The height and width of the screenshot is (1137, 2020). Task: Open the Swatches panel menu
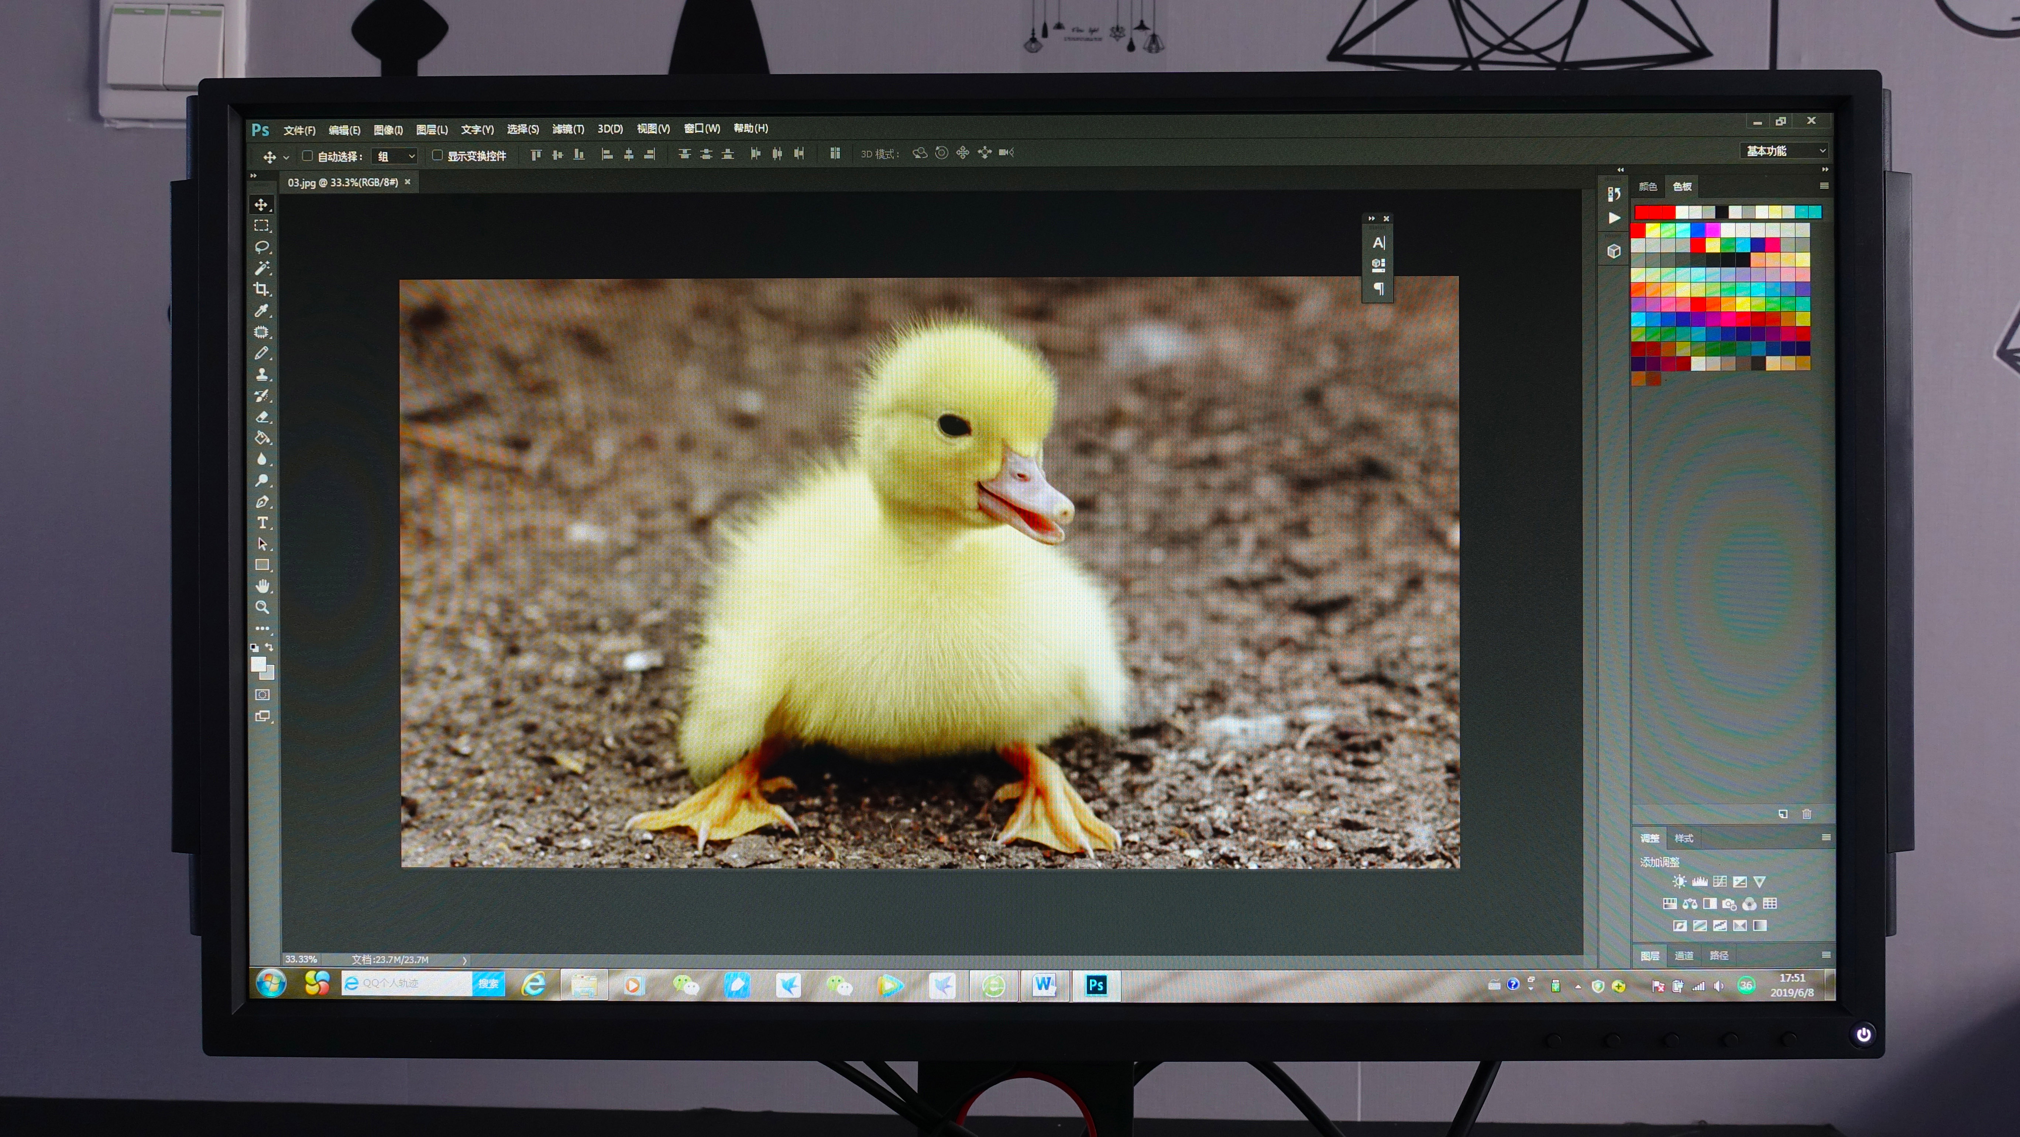pos(1824,186)
